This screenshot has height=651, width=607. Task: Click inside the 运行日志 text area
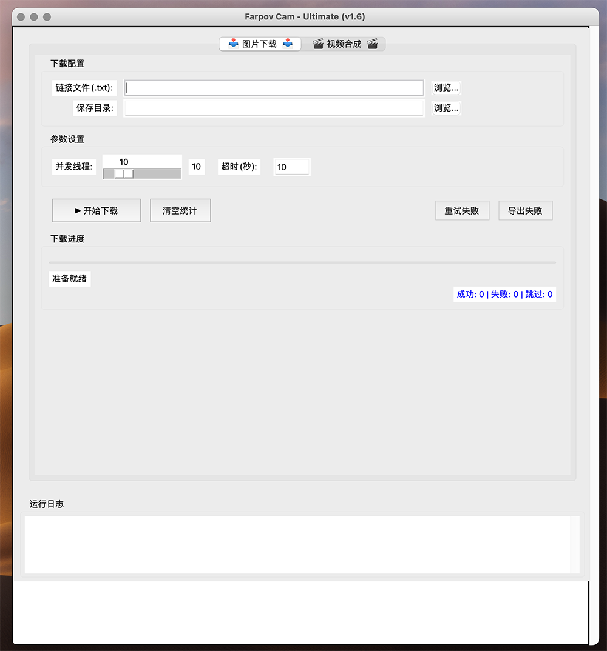point(297,544)
